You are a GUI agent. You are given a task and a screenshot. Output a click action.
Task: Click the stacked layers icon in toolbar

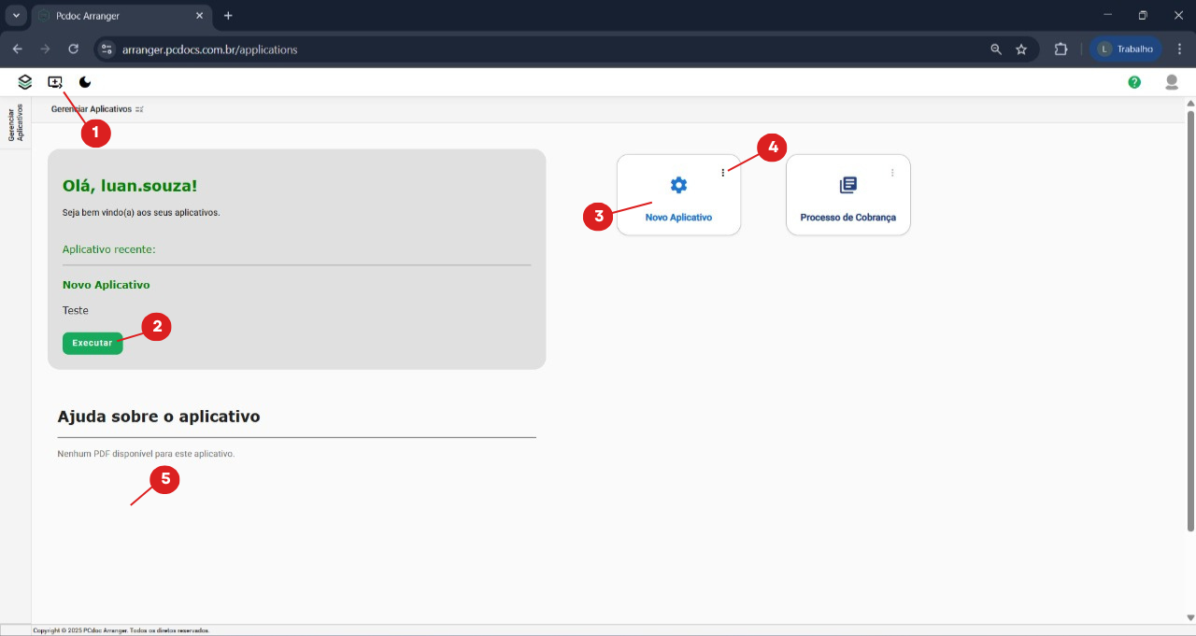pos(25,82)
